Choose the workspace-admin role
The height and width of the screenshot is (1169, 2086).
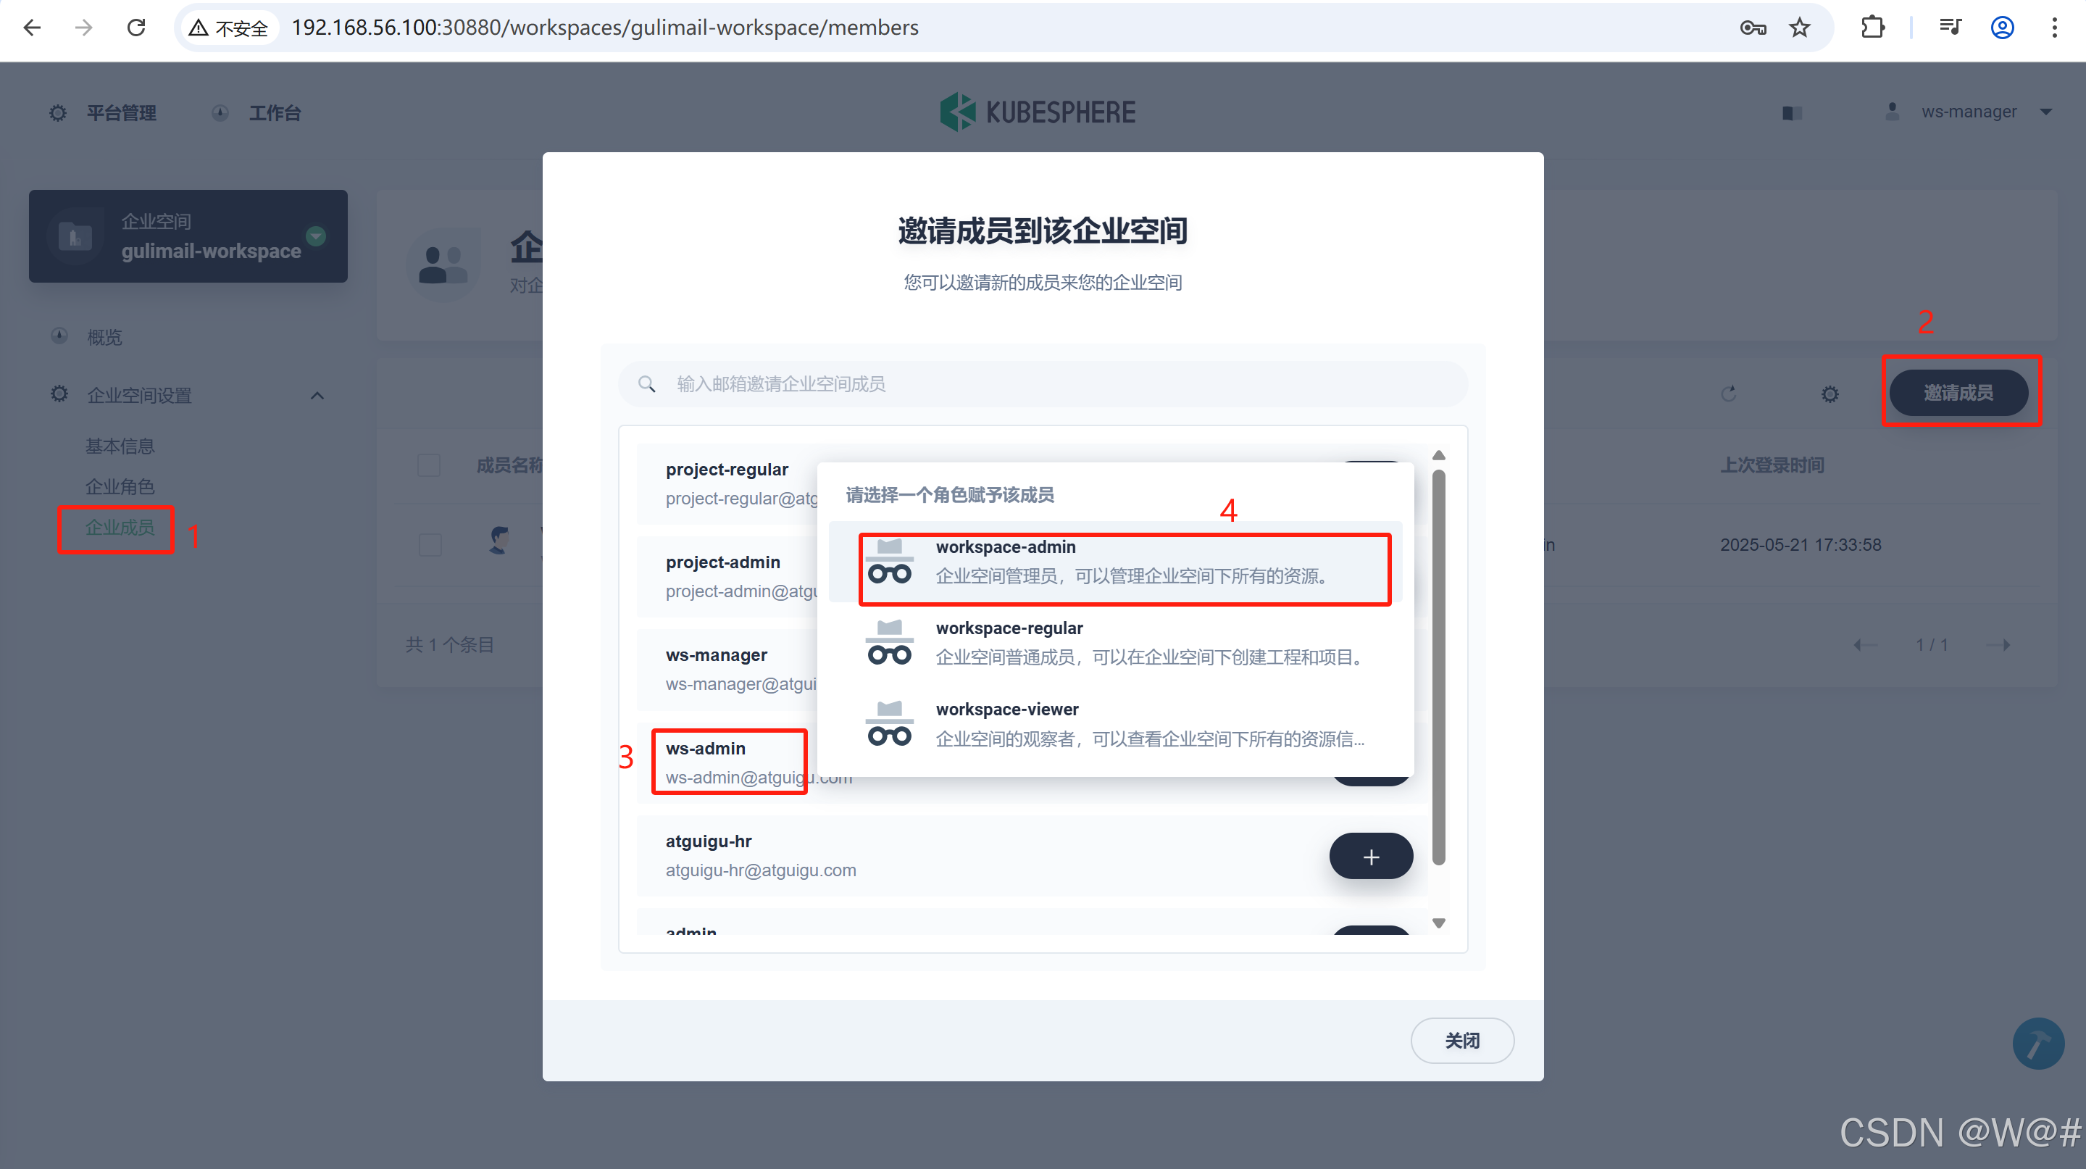(x=1116, y=562)
